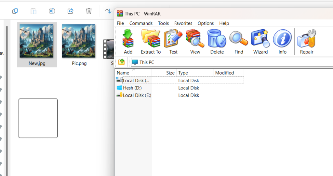Open the Commands menu
Screen dimensions: 333x176
click(141, 23)
